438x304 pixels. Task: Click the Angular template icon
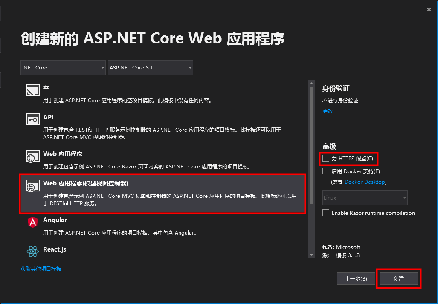click(32, 222)
